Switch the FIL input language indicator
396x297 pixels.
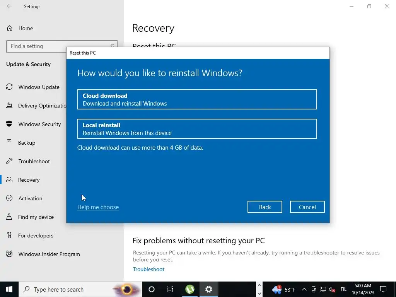point(343,289)
